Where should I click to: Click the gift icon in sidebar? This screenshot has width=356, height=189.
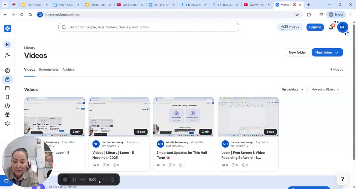[x=7, y=114]
